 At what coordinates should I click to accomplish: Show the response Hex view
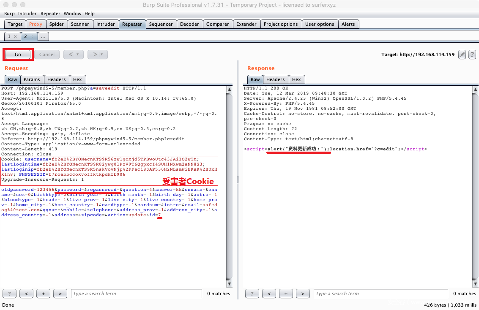click(x=297, y=79)
